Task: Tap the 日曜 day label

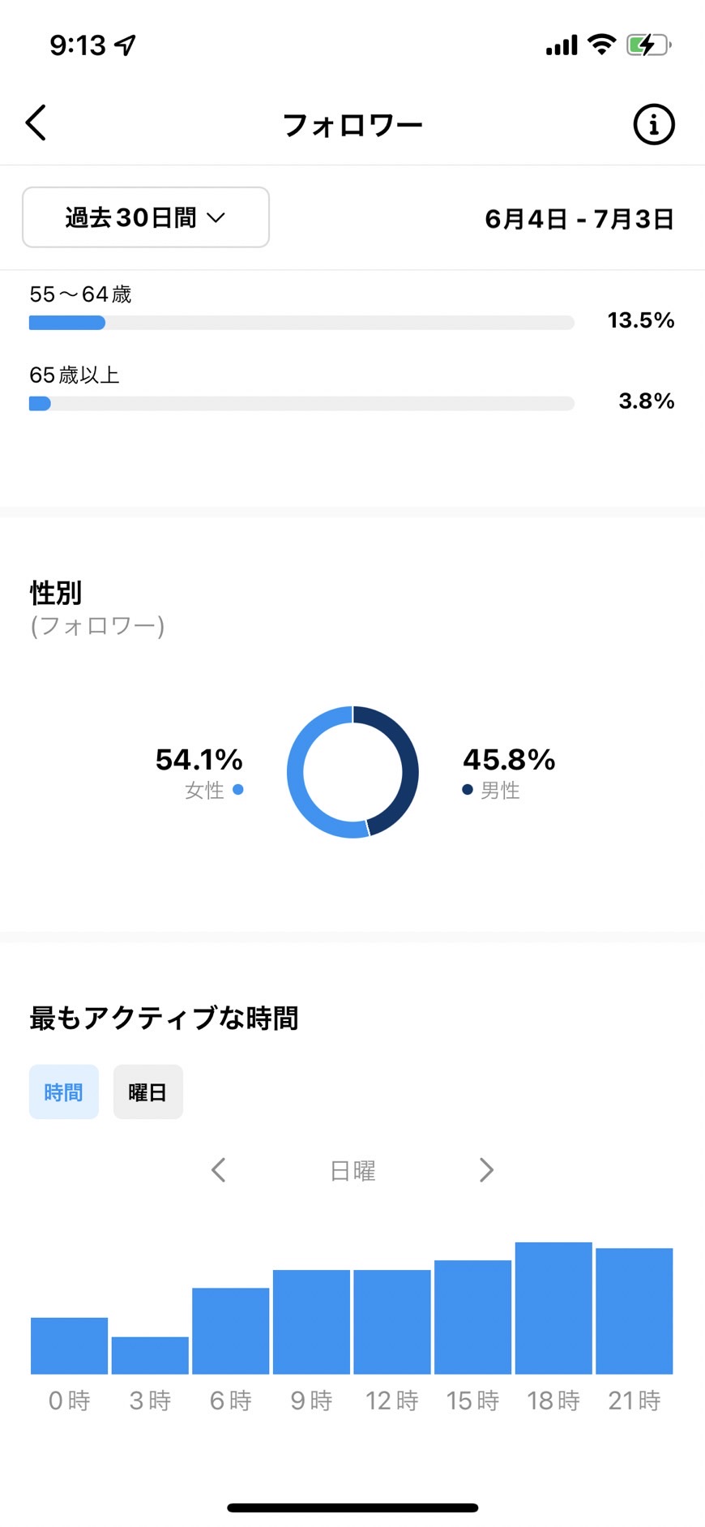Action: click(x=352, y=1170)
